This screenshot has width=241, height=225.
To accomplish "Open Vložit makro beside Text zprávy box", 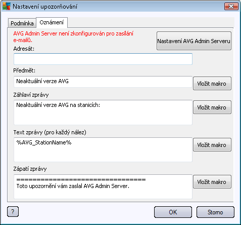I will (212, 145).
